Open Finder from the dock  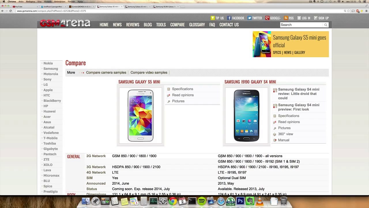click(x=86, y=201)
